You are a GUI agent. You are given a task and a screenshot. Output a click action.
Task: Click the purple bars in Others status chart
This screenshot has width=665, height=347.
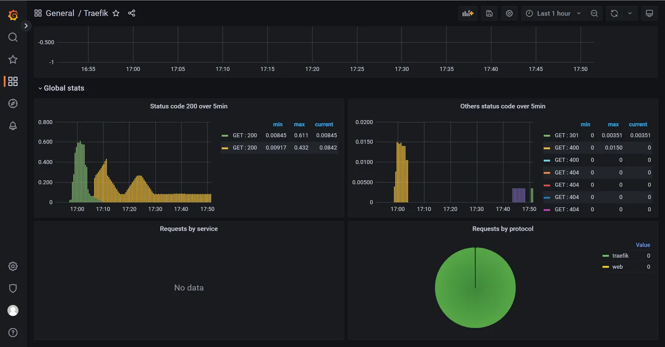coord(519,195)
